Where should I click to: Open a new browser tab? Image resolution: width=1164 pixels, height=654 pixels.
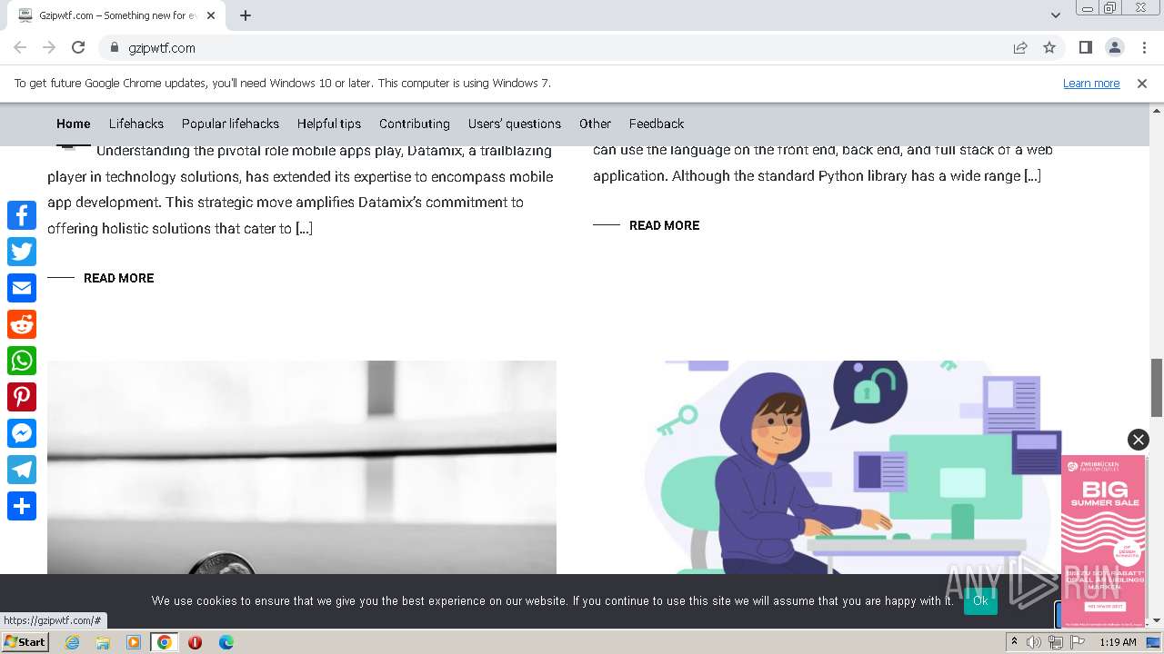(x=246, y=15)
